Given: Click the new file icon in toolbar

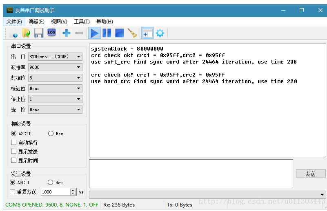Looking at the screenshot, I should 13,33.
